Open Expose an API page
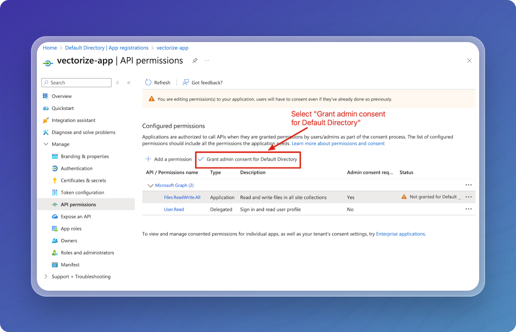Viewport: 516px width, 332px height. [x=76, y=217]
